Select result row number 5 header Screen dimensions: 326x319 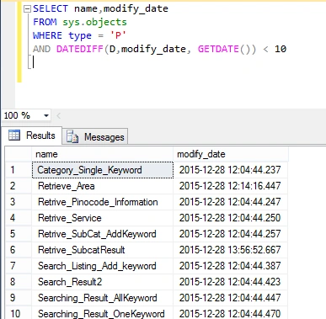tap(19, 234)
